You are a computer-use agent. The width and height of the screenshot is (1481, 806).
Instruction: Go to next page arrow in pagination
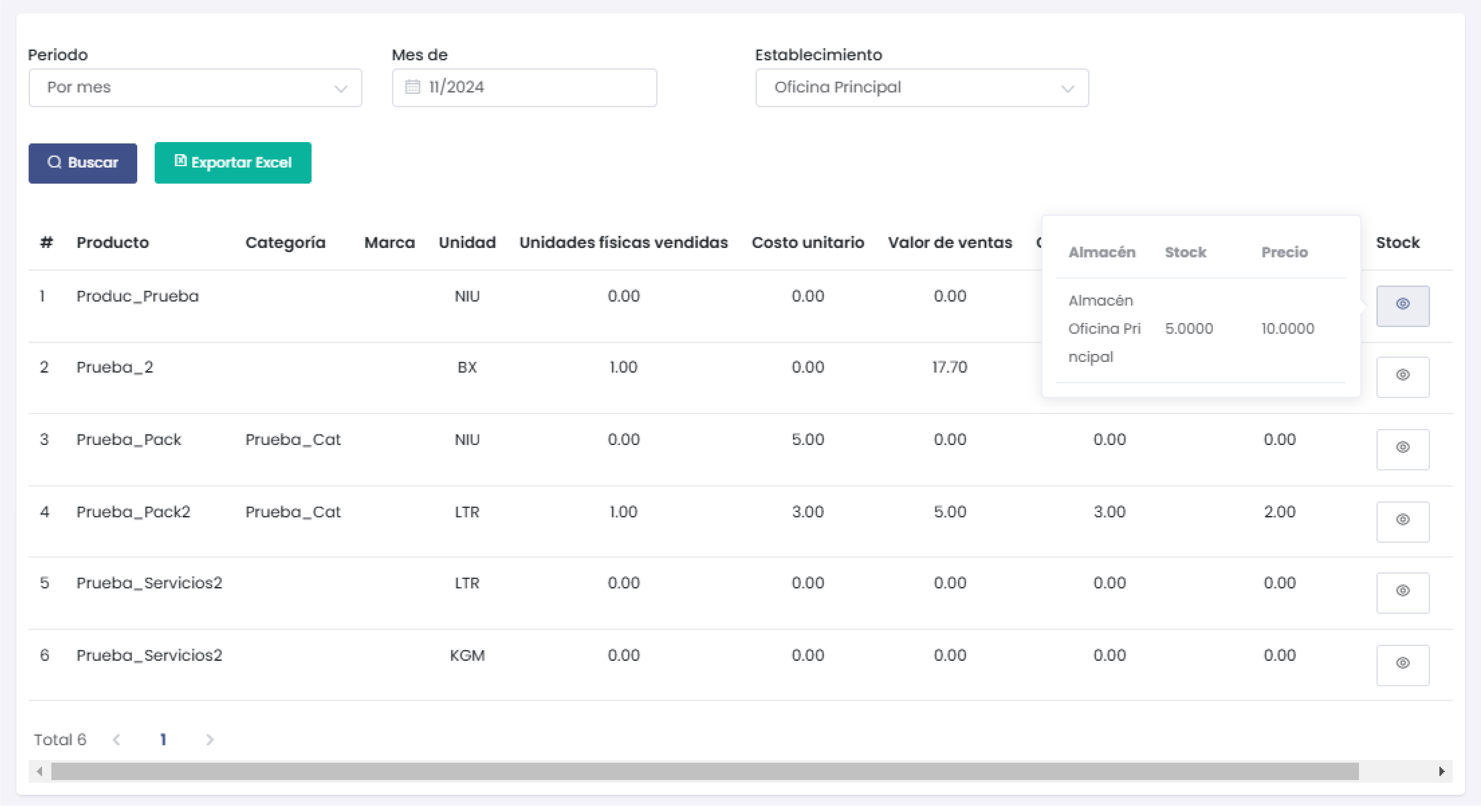click(x=210, y=740)
